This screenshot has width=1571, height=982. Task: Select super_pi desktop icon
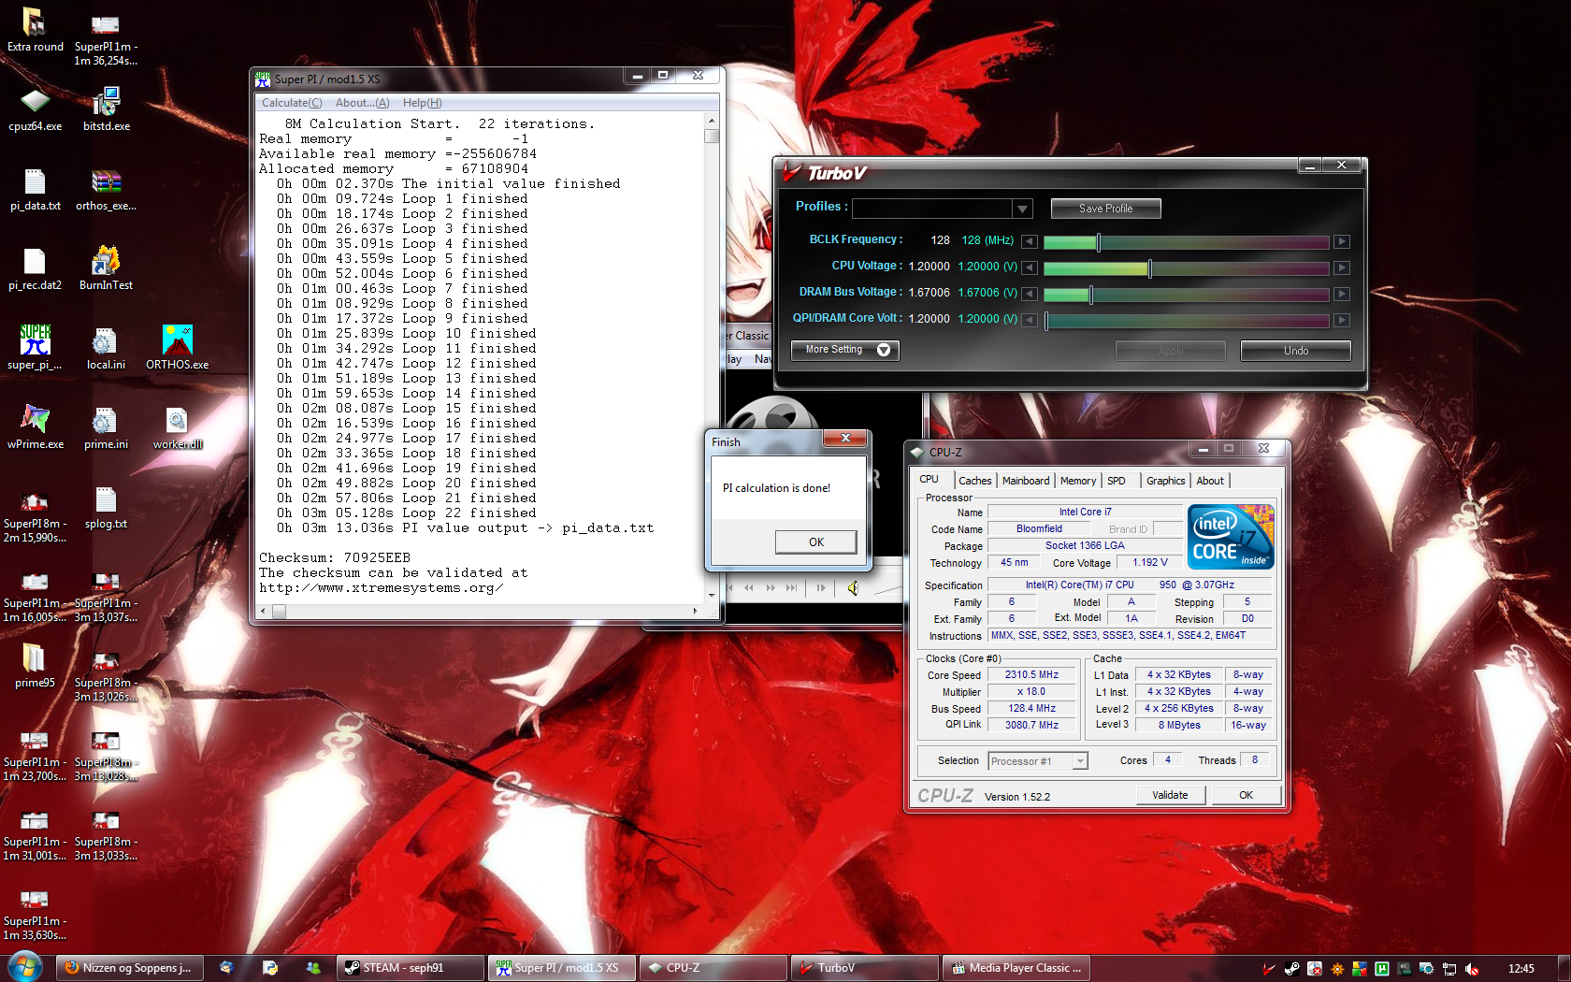pyautogui.click(x=35, y=348)
